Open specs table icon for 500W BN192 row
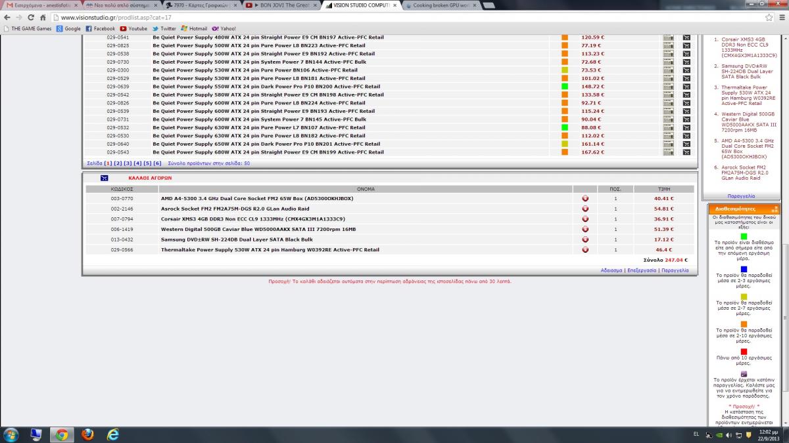This screenshot has width=789, height=443. (668, 54)
